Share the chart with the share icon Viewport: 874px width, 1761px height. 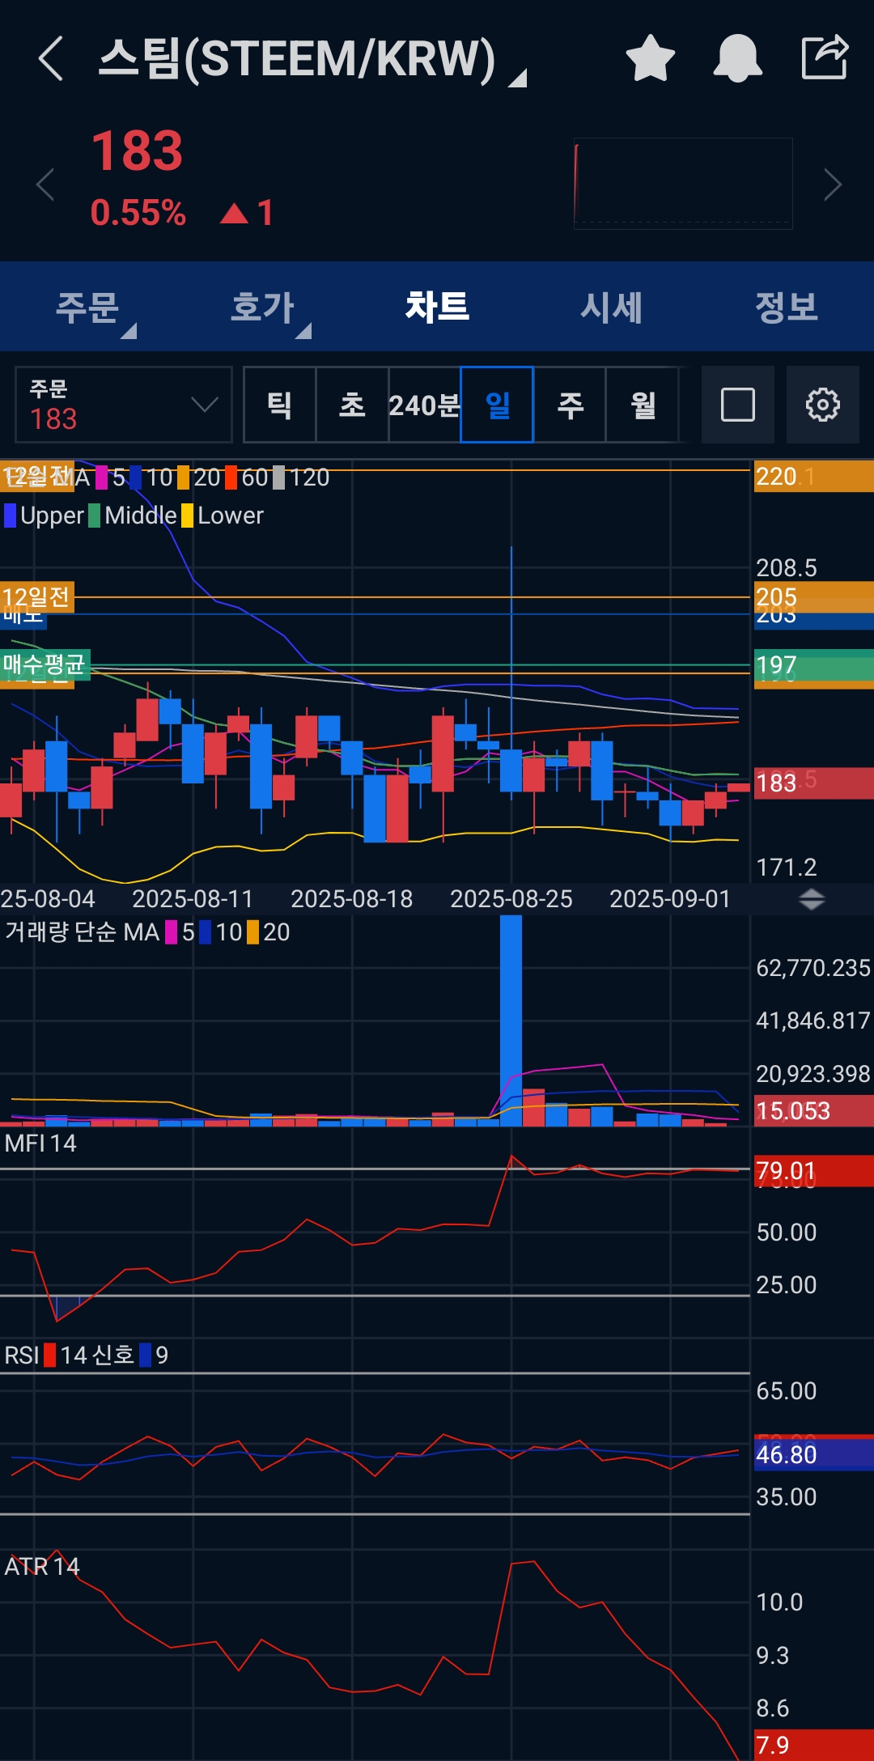pyautogui.click(x=825, y=57)
